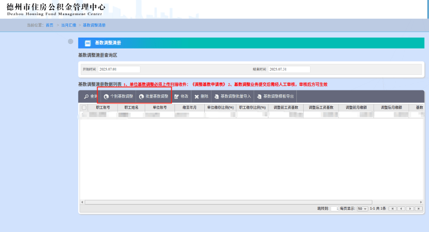Jump to the last results page

[418, 209]
